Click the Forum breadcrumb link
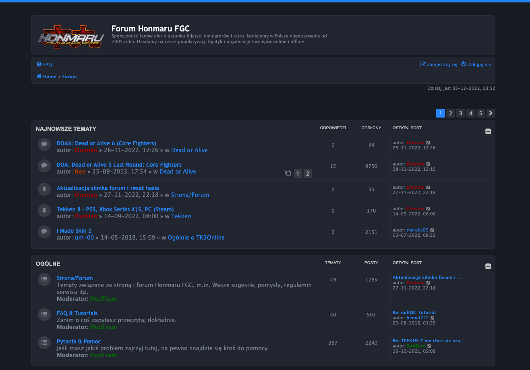530x370 pixels. coord(69,76)
